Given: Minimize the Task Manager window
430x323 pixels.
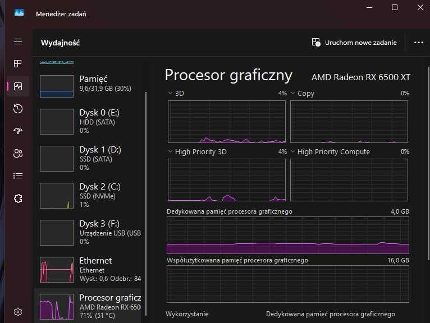Looking at the screenshot, I should coord(369,7).
